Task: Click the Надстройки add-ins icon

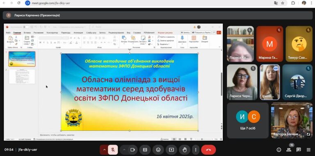Action: (x=194, y=39)
